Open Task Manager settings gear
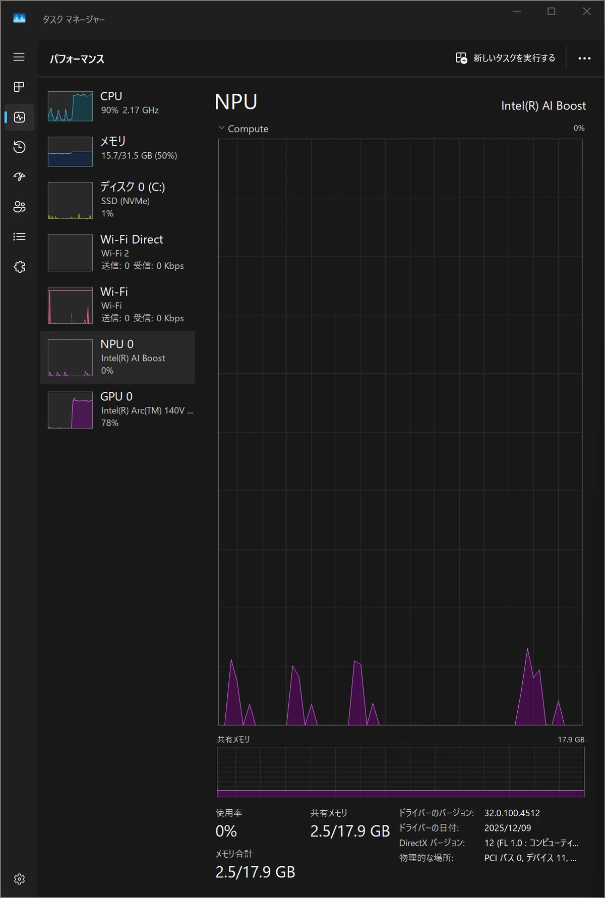 [19, 879]
